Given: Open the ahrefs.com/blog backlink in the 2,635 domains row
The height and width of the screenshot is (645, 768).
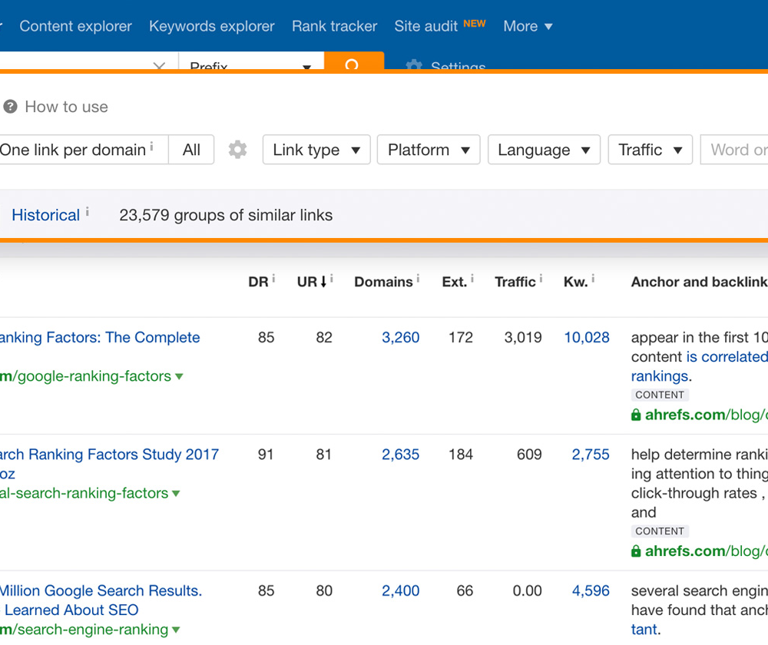Looking at the screenshot, I should pyautogui.click(x=707, y=551).
